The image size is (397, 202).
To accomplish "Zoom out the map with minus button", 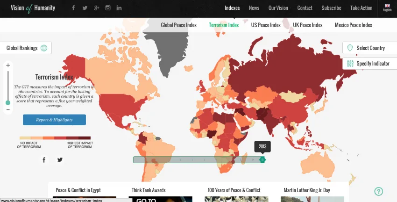I will (8, 110).
